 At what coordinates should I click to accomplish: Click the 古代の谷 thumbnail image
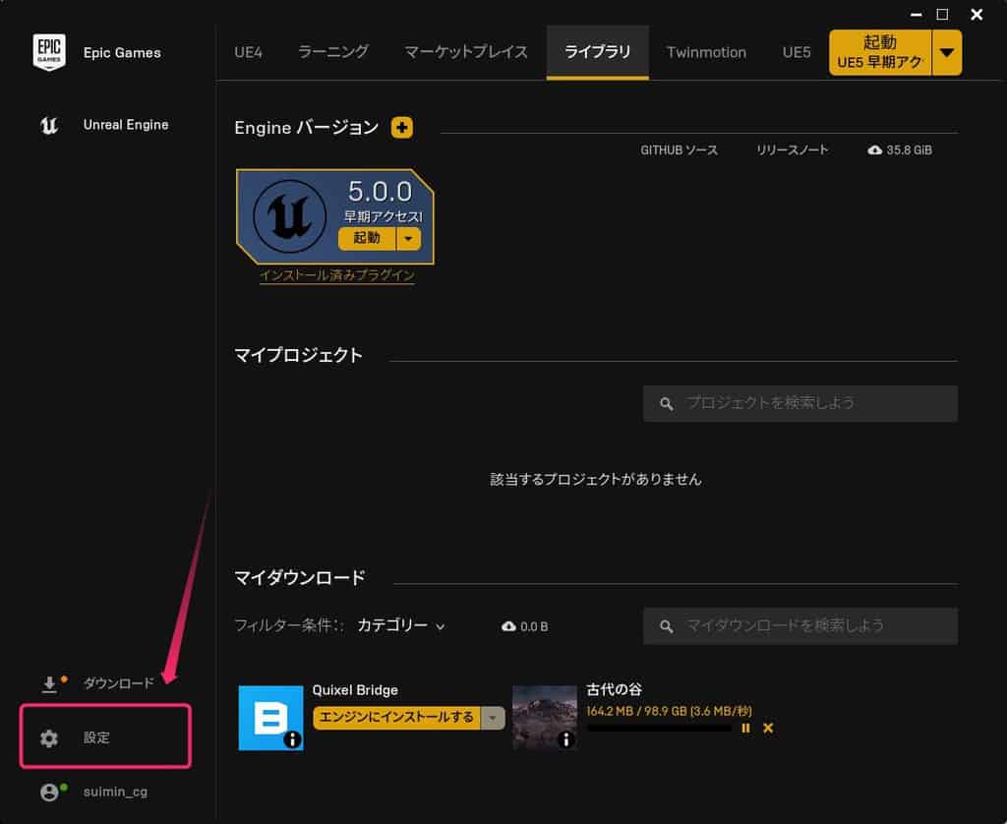(545, 718)
